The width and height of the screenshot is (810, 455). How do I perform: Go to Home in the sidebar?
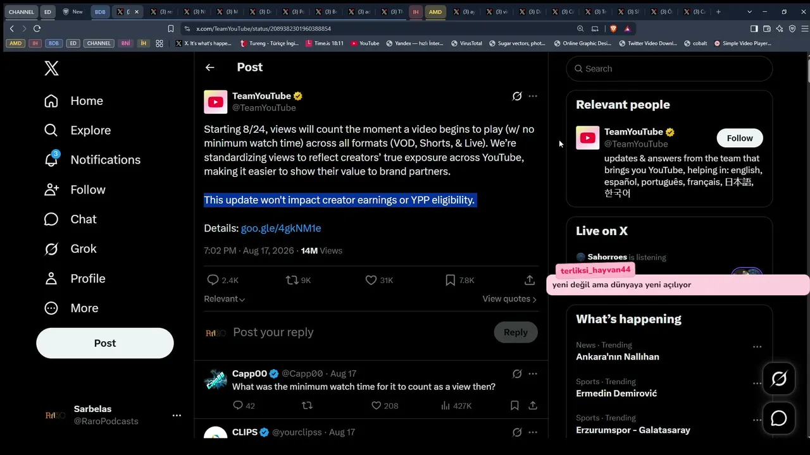click(x=73, y=101)
